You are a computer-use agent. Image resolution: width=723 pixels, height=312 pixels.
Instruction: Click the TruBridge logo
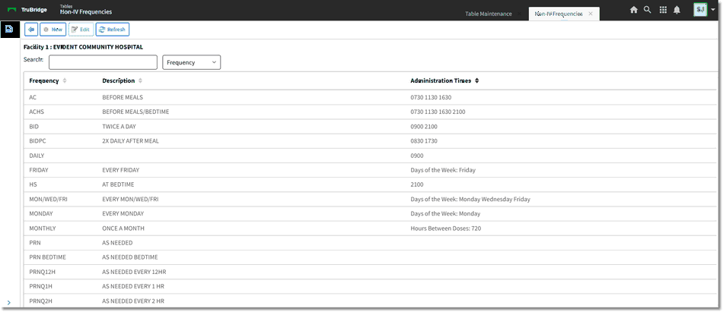[x=27, y=10]
